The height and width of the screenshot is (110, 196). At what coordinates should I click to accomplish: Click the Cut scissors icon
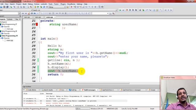[18, 7]
